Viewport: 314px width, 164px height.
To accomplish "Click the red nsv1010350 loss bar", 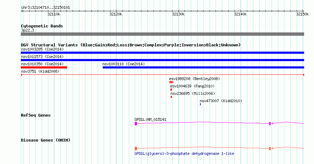I will (x=44, y=67).
